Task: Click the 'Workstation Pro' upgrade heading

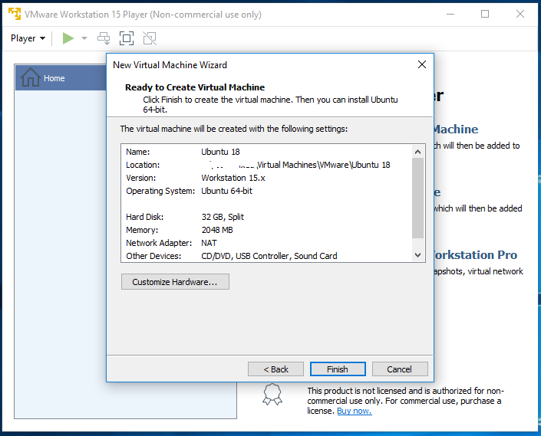Action: pos(476,255)
